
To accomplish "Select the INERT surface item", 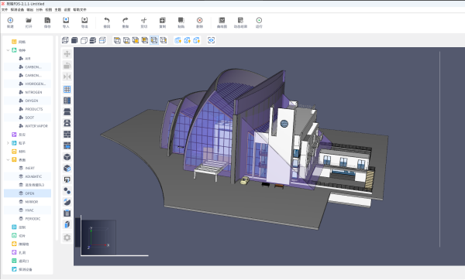I will point(27,168).
